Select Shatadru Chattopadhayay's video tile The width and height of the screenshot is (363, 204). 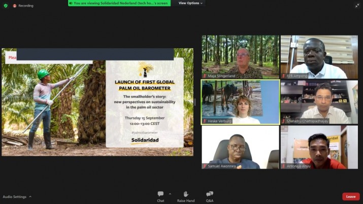point(319,102)
